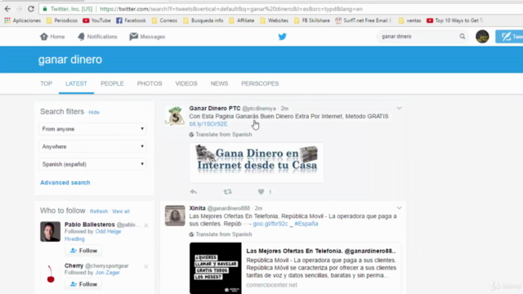Open the YouTube bookmark
523x294 pixels.
(96, 20)
